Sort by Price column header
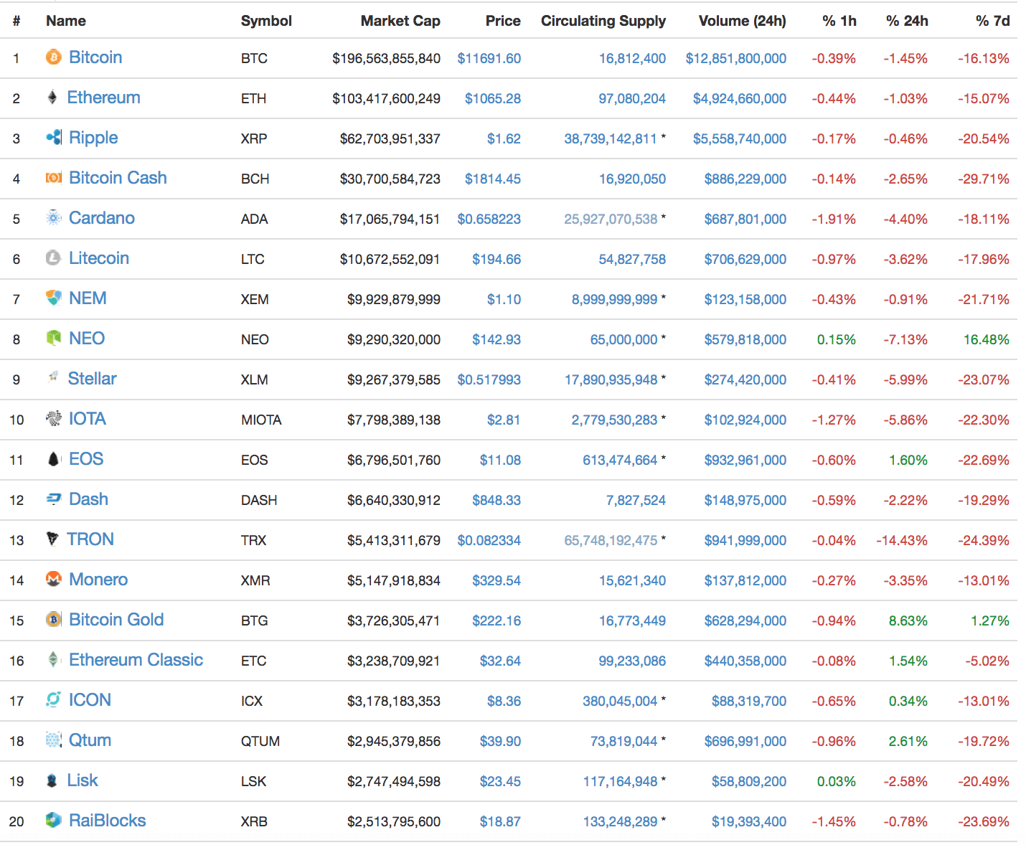The image size is (1026, 845). pyautogui.click(x=503, y=21)
